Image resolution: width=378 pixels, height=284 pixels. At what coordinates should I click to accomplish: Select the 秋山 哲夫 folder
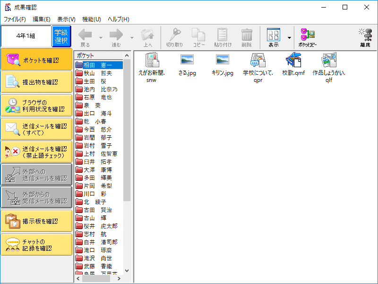pyautogui.click(x=94, y=73)
